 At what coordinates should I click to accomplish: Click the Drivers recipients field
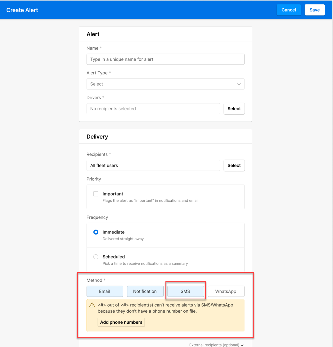153,109
